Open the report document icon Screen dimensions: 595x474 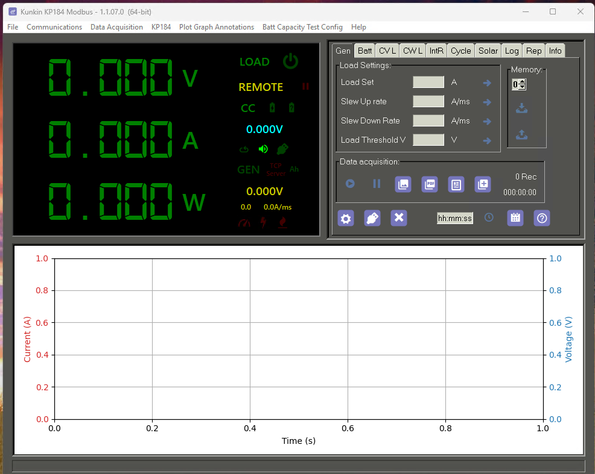456,184
